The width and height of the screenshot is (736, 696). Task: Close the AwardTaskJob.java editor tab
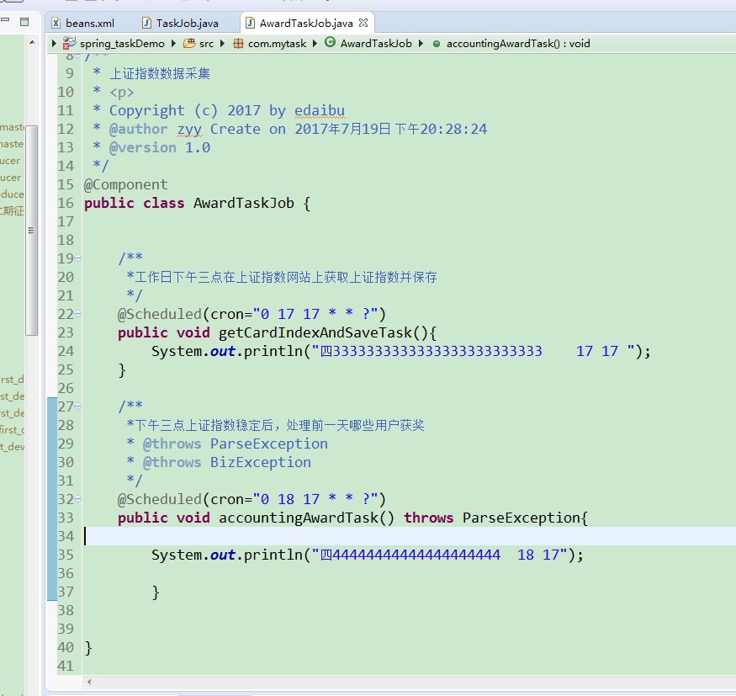pos(363,23)
